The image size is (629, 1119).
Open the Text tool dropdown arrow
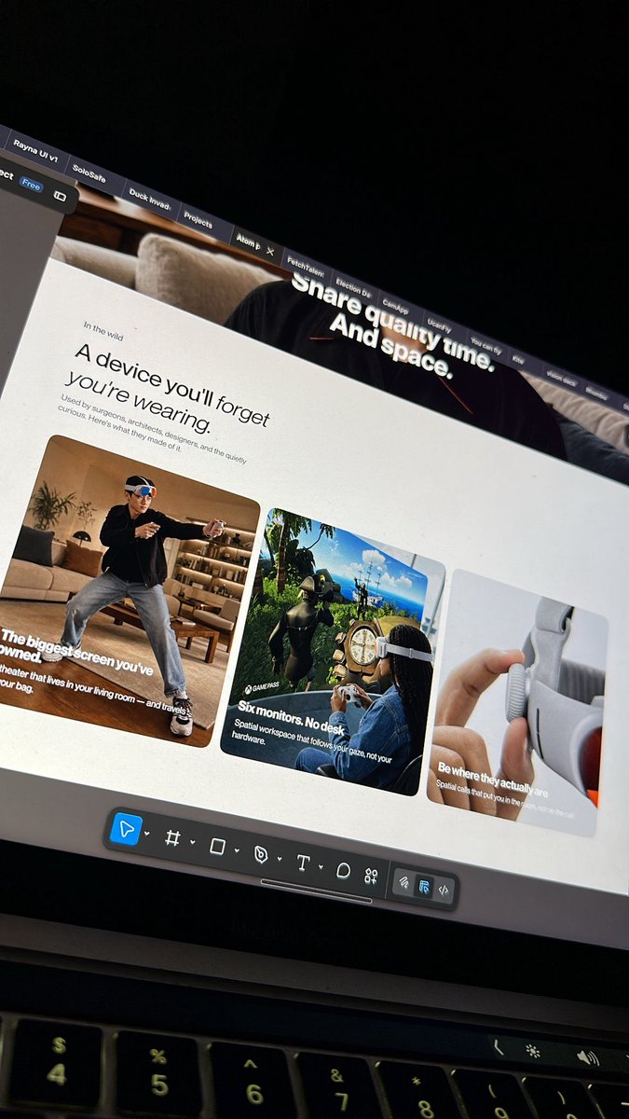[321, 867]
